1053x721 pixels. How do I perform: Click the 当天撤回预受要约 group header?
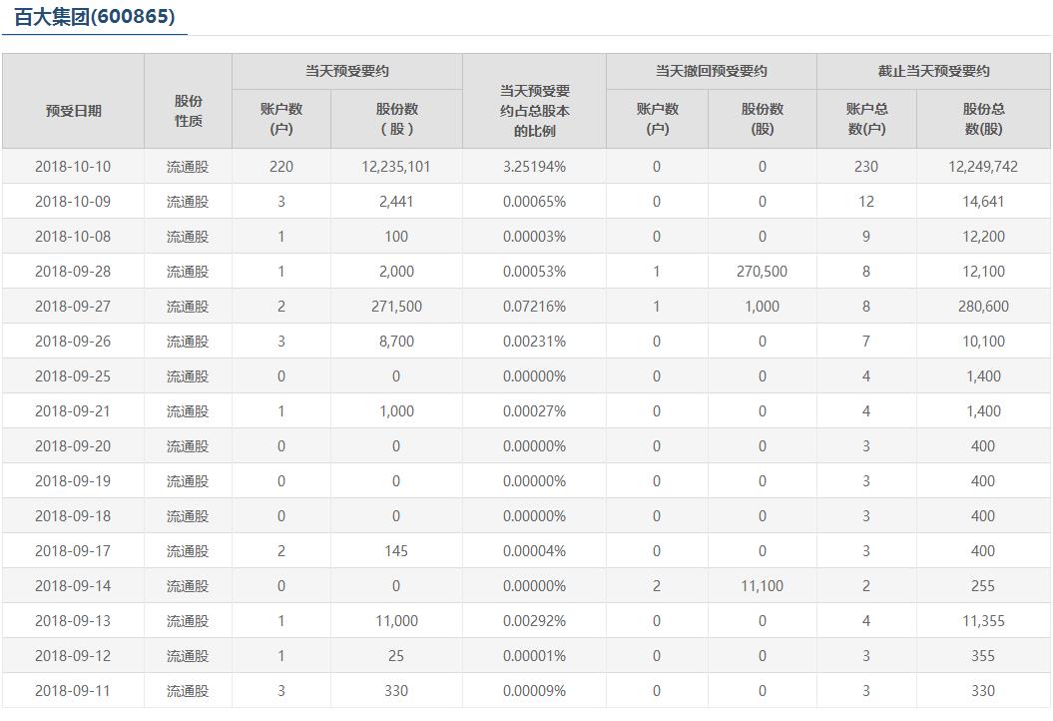[712, 71]
